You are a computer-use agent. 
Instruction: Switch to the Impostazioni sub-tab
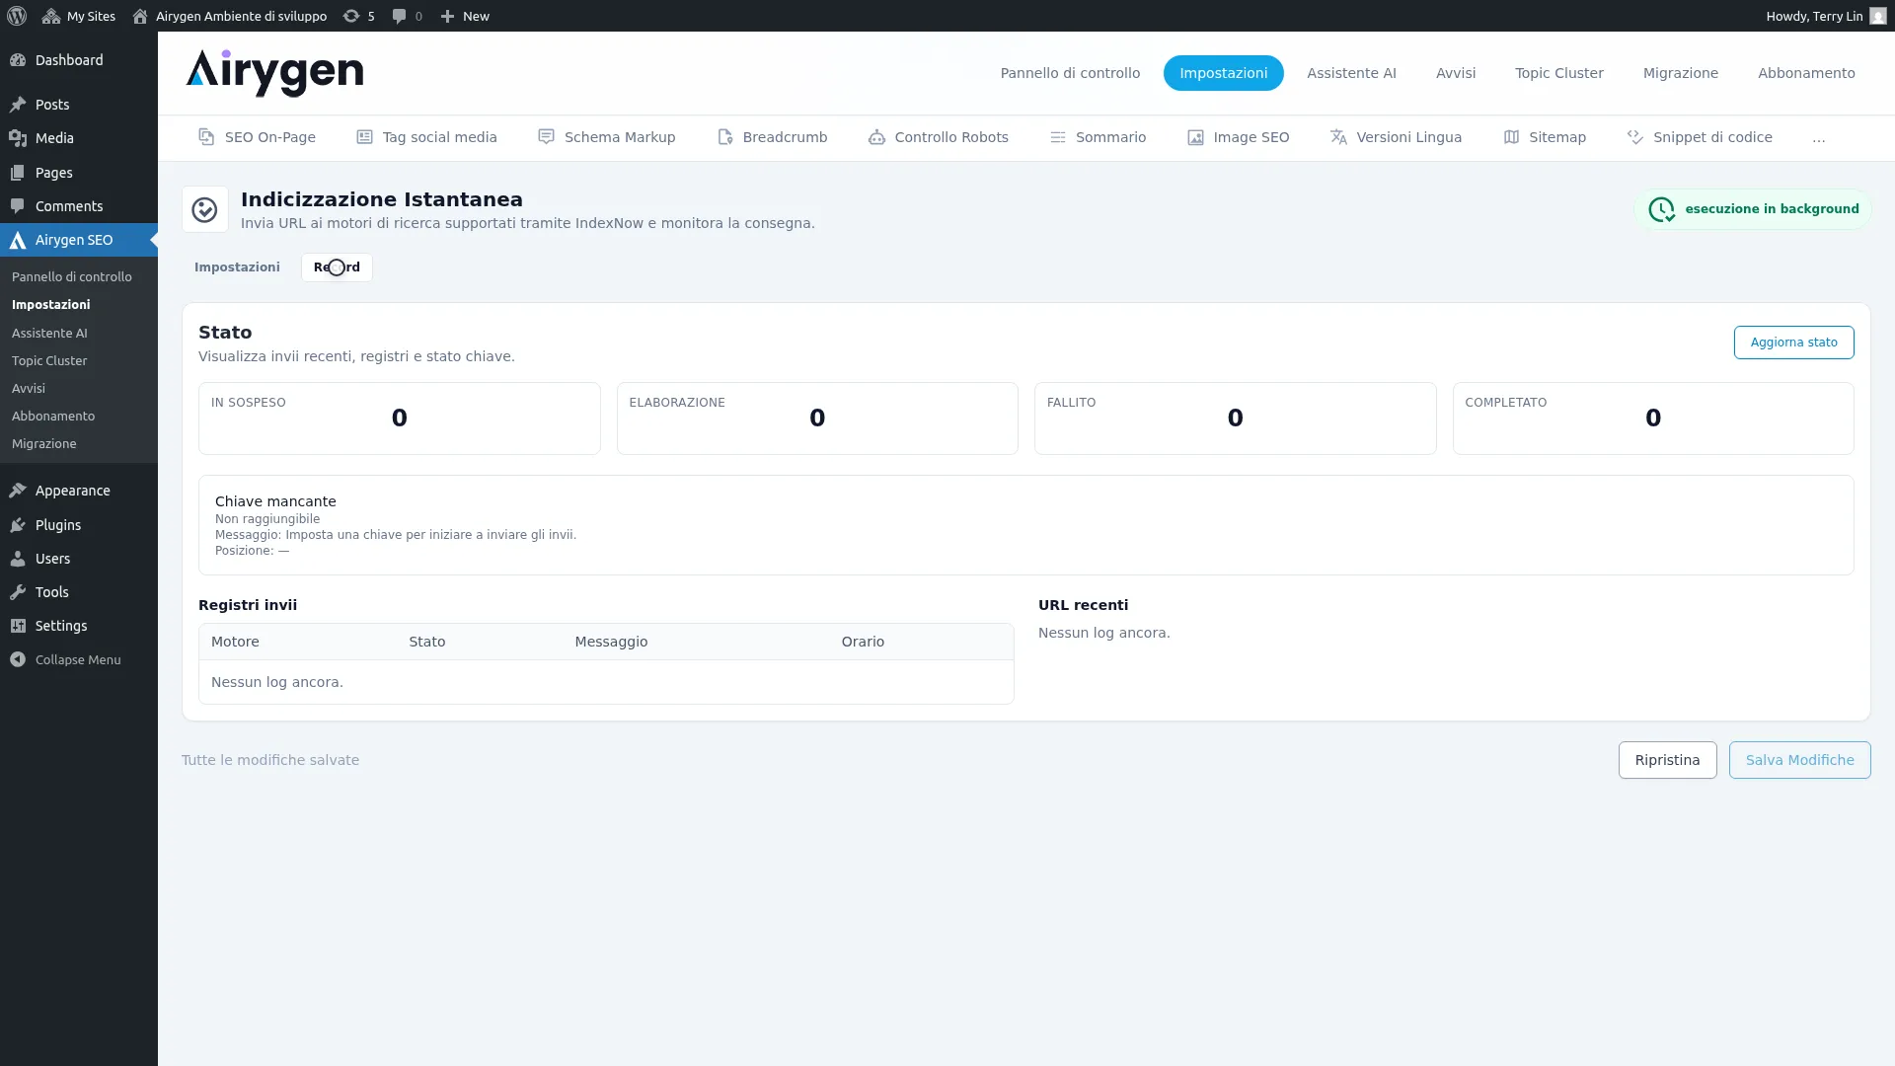237,267
